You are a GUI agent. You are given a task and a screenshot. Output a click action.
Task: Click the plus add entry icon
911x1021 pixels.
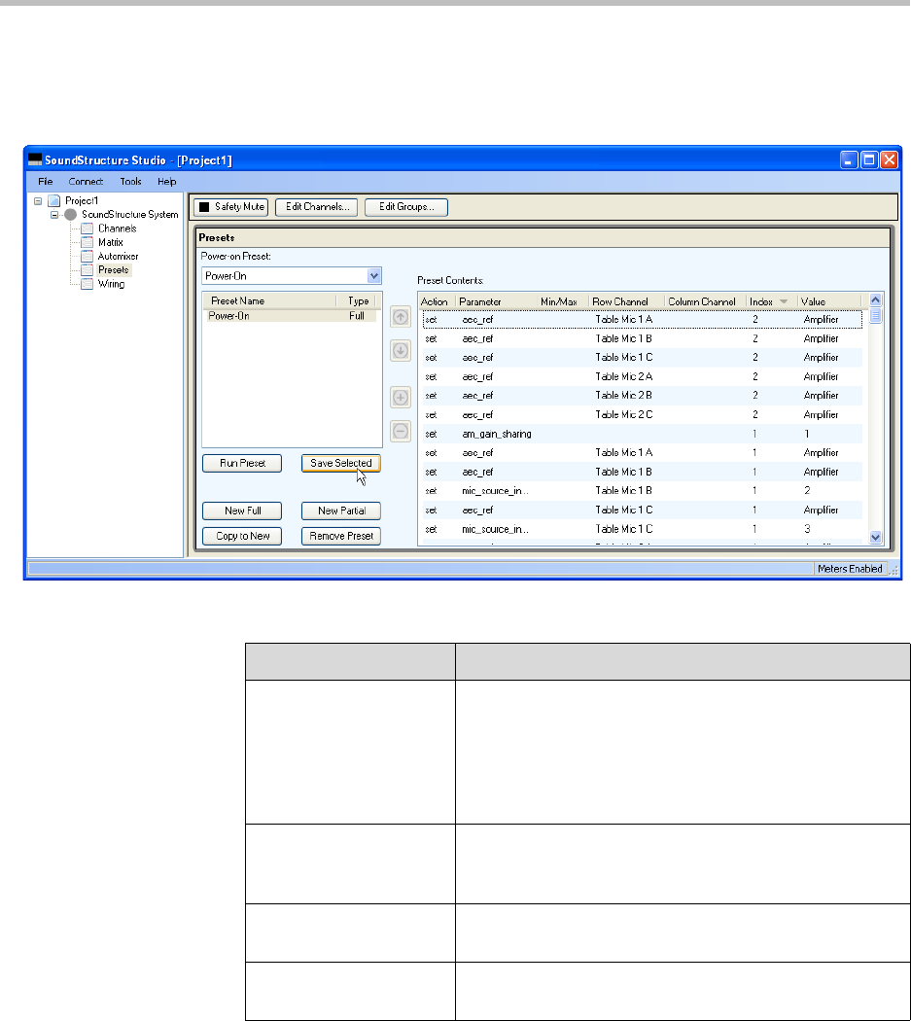[x=401, y=397]
